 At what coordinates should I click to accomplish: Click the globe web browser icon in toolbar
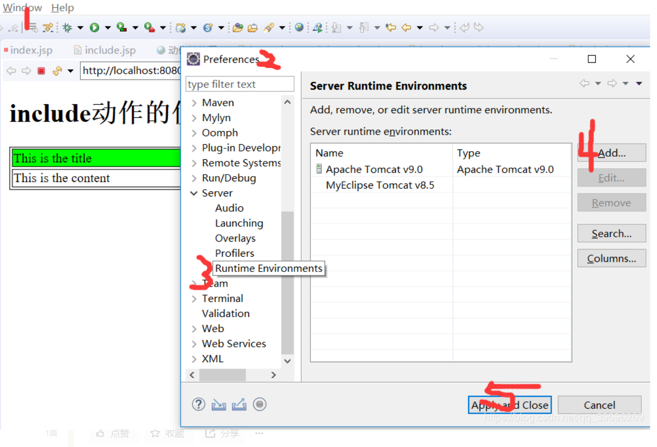299,27
